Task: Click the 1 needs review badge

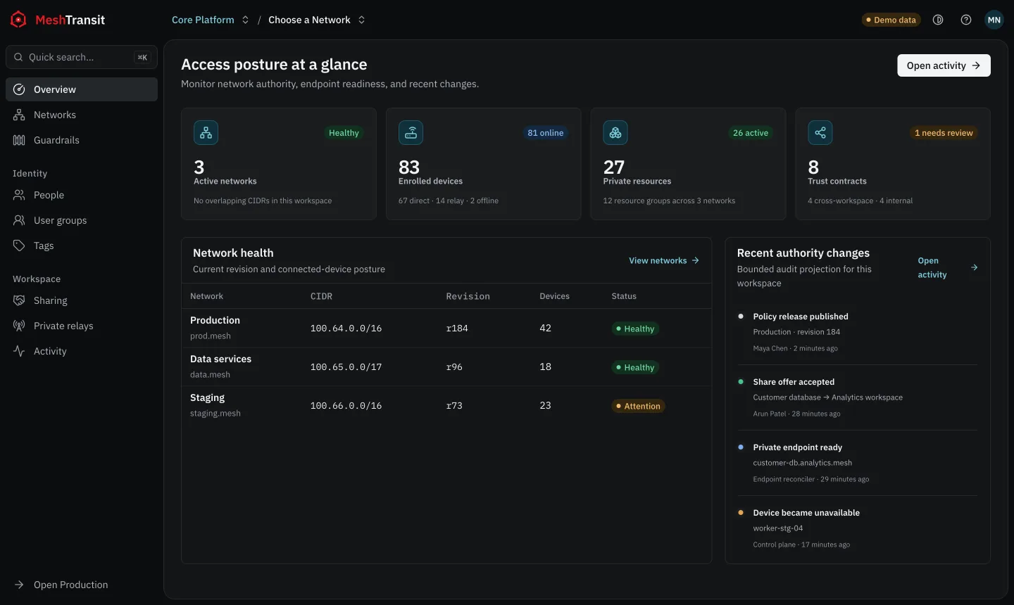Action: coord(944,133)
